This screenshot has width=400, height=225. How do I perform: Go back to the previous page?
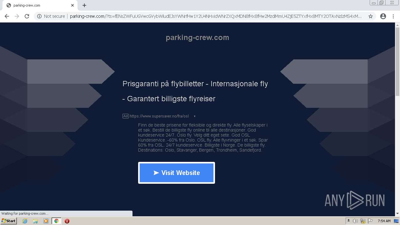coord(7,16)
